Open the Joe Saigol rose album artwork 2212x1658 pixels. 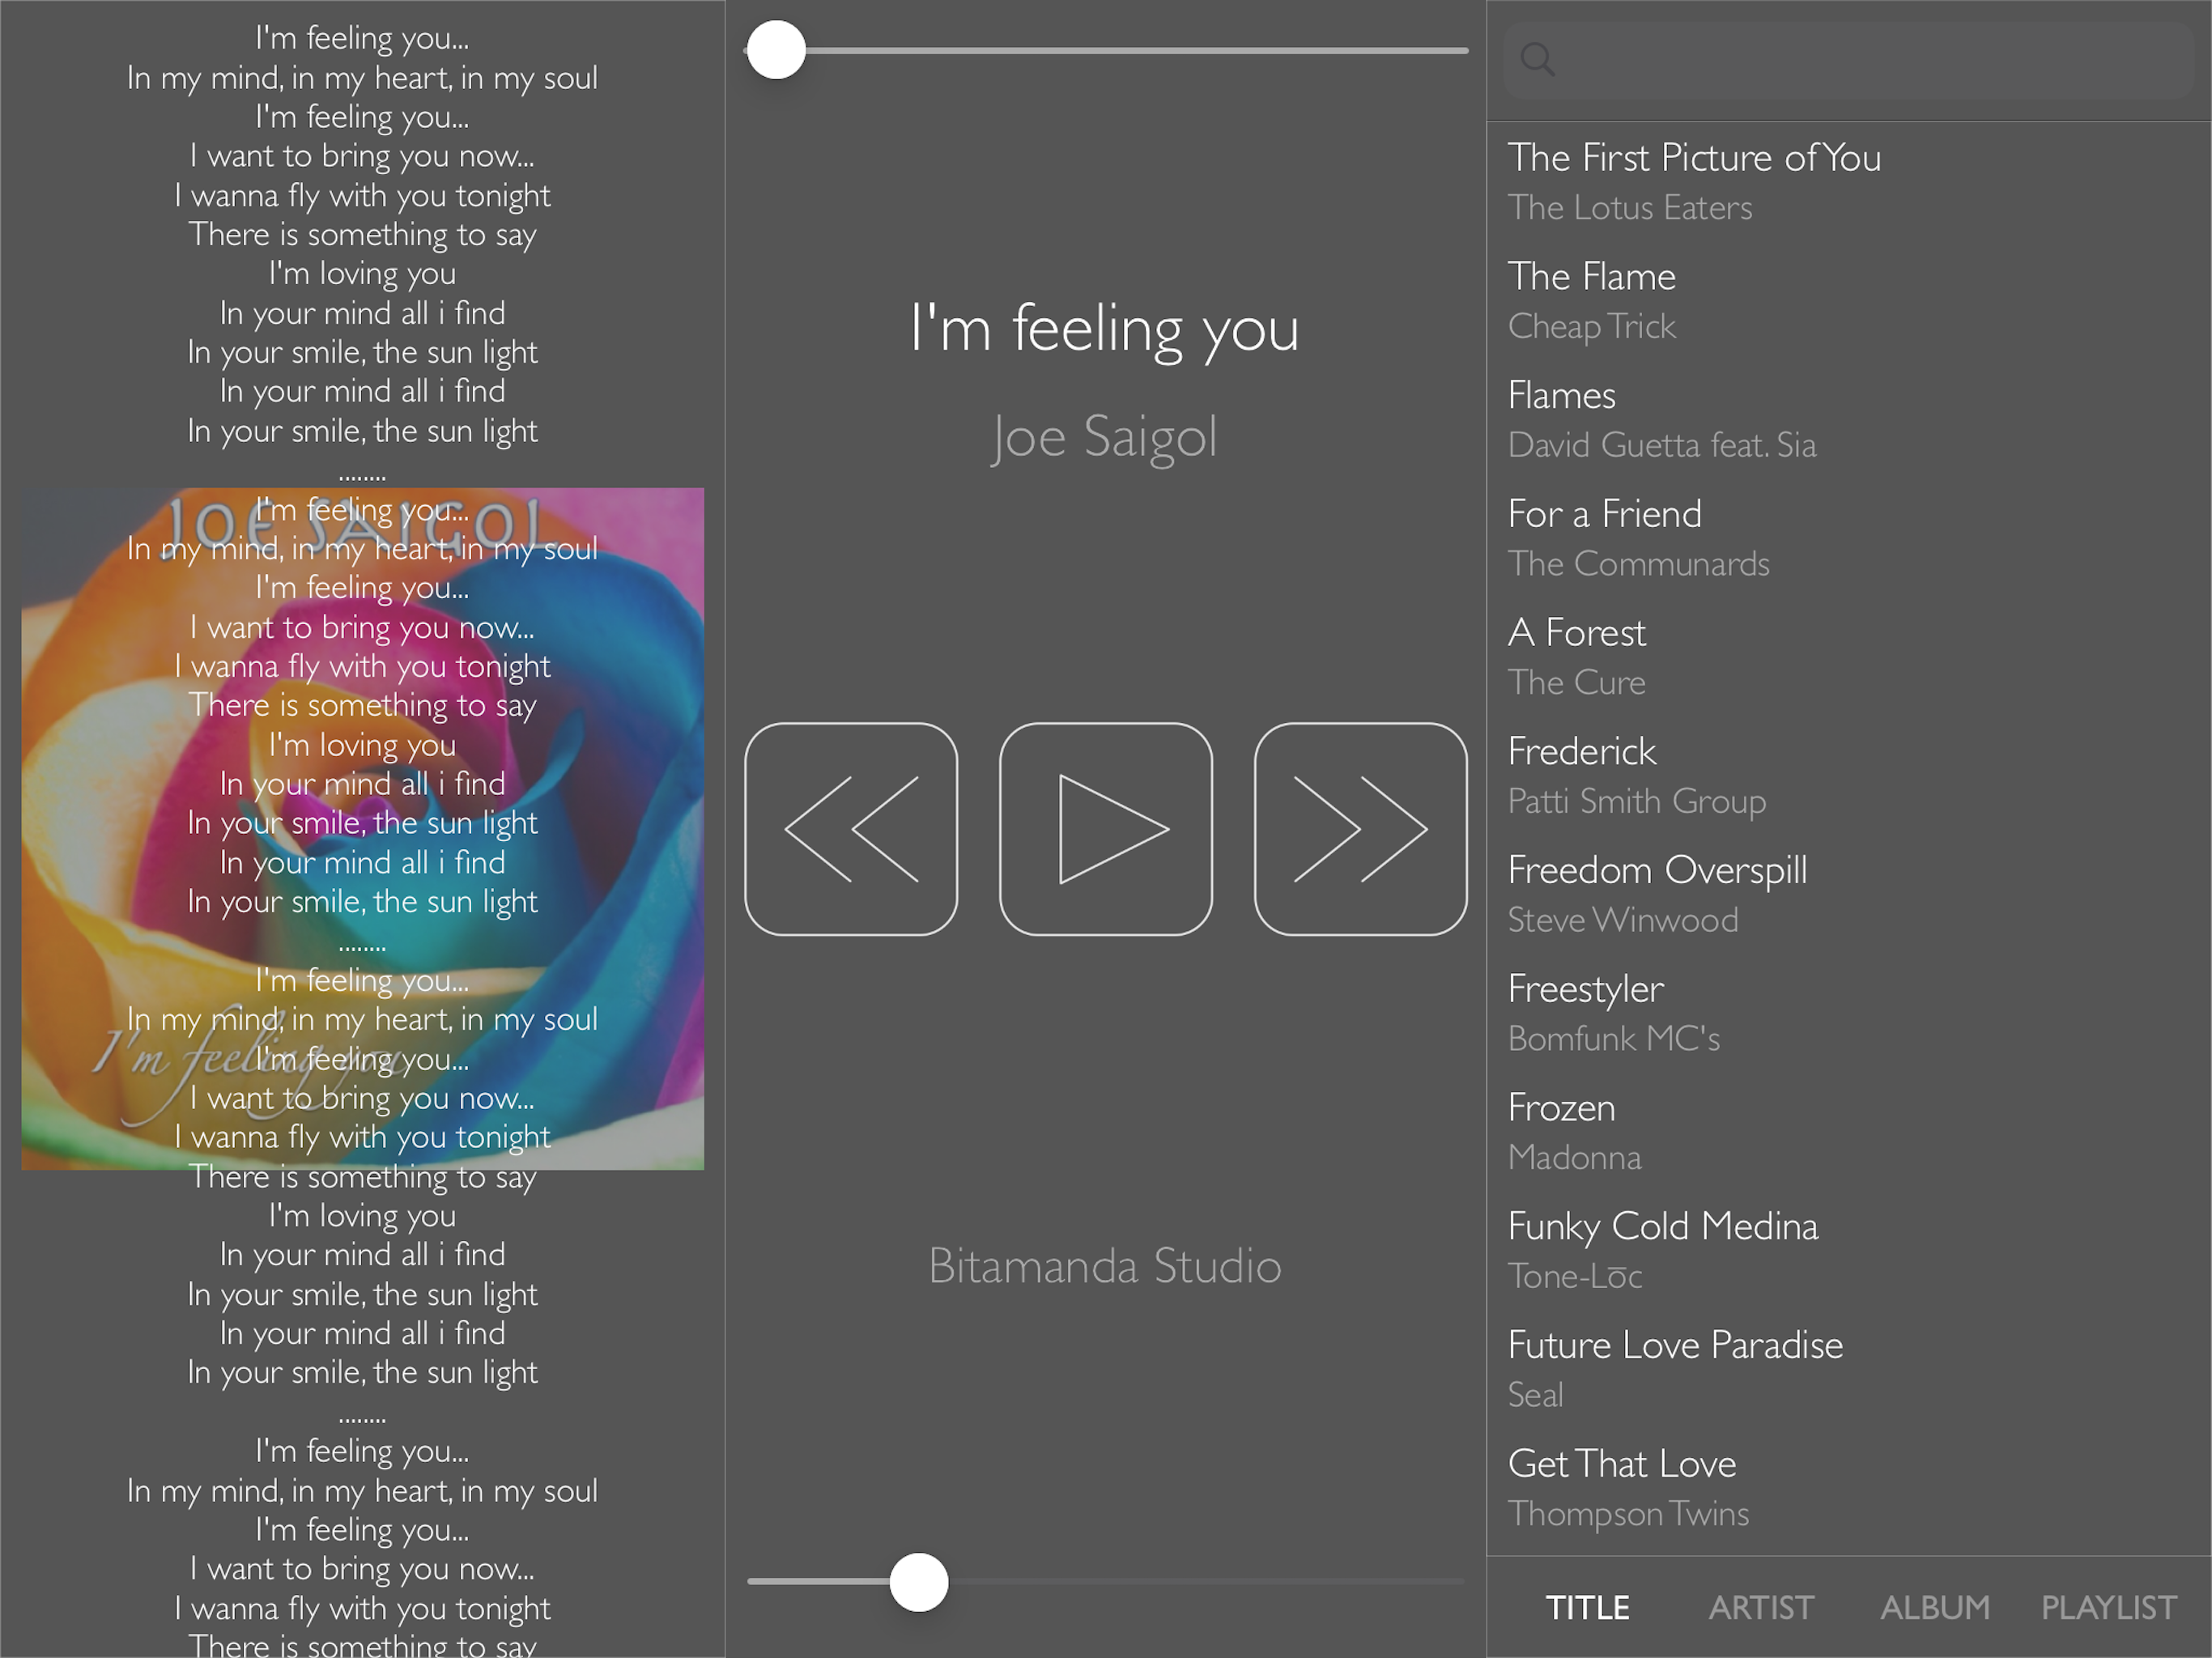(362, 828)
